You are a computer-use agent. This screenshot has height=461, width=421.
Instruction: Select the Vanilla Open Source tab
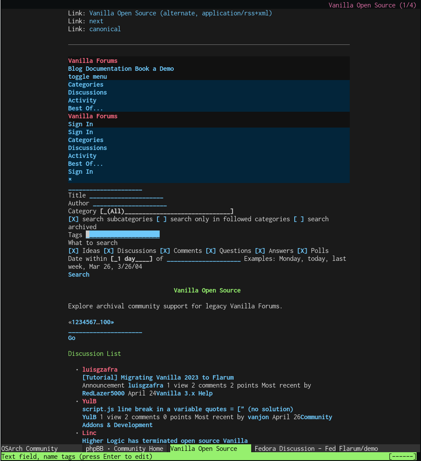click(x=210, y=449)
